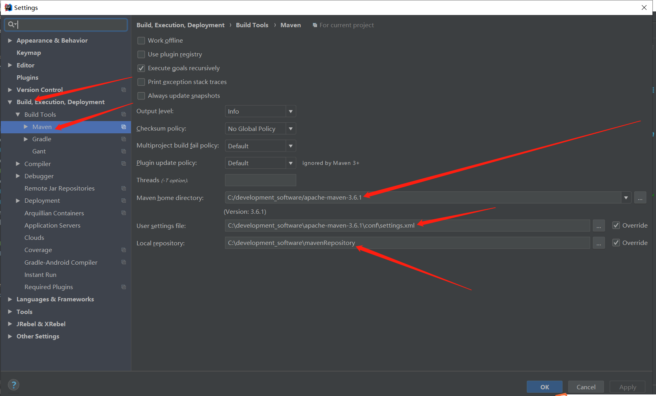656x396 pixels.
Task: Click the project-level icon beside Gant
Action: [x=123, y=151]
